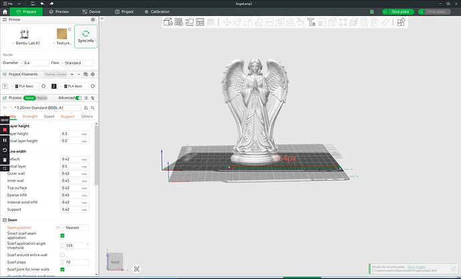
Task: Open the Flow Standard dropdown
Action: tap(77, 63)
